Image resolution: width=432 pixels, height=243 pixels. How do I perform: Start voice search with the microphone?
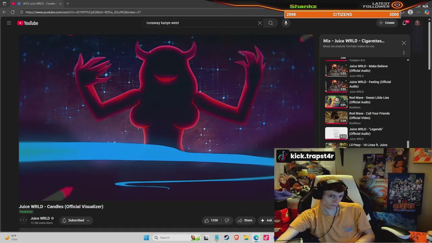[x=286, y=23]
